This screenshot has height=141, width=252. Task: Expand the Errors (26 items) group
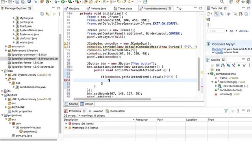[x=66, y=124]
